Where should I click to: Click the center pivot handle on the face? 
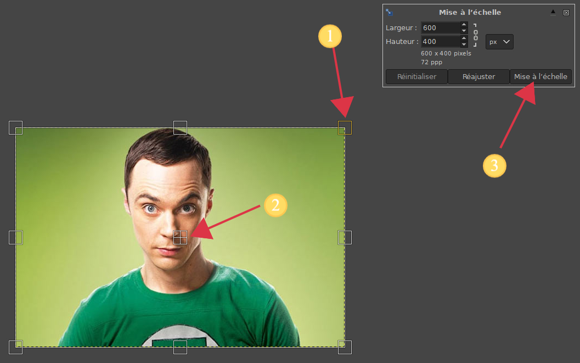180,237
